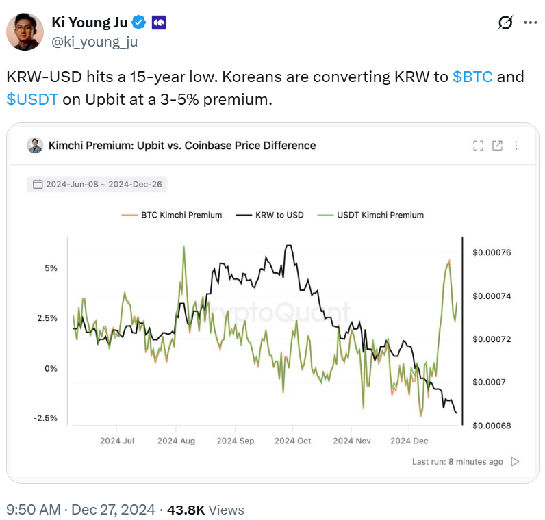Click Ki Young Ju's profile avatar
The width and height of the screenshot is (545, 520).
pyautogui.click(x=26, y=31)
